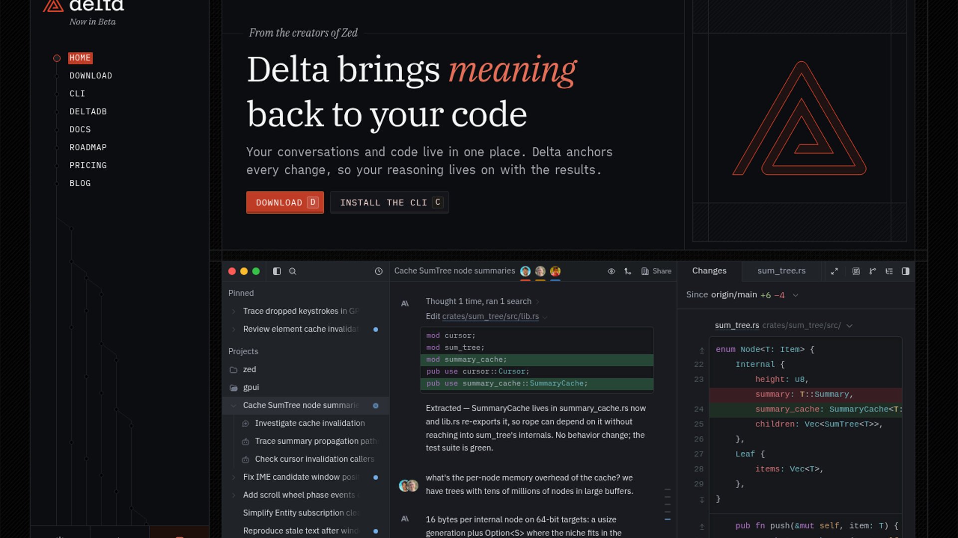The width and height of the screenshot is (958, 538).
Task: Collapse the Edit lib.rs code block chevron
Action: click(x=545, y=317)
